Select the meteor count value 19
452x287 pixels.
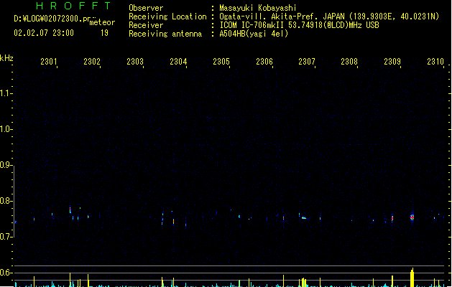click(x=104, y=33)
